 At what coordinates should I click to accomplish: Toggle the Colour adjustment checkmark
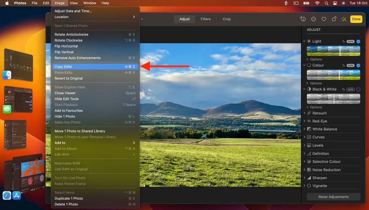coord(358,65)
